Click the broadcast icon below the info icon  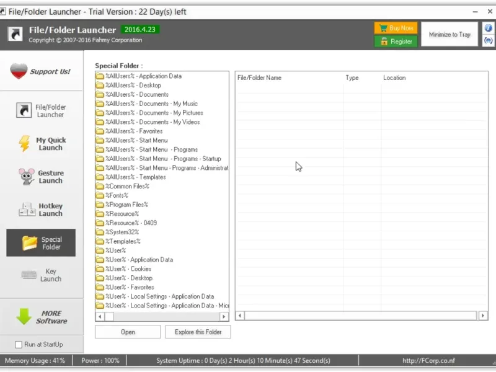pyautogui.click(x=488, y=40)
